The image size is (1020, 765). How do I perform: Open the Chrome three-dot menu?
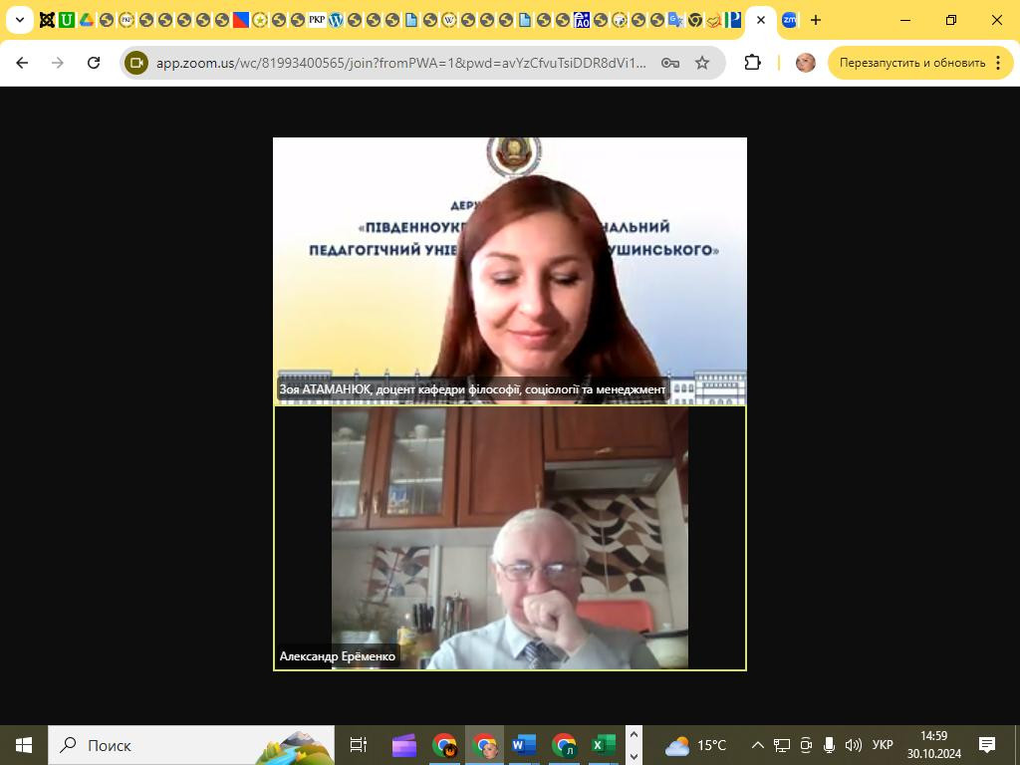(998, 63)
